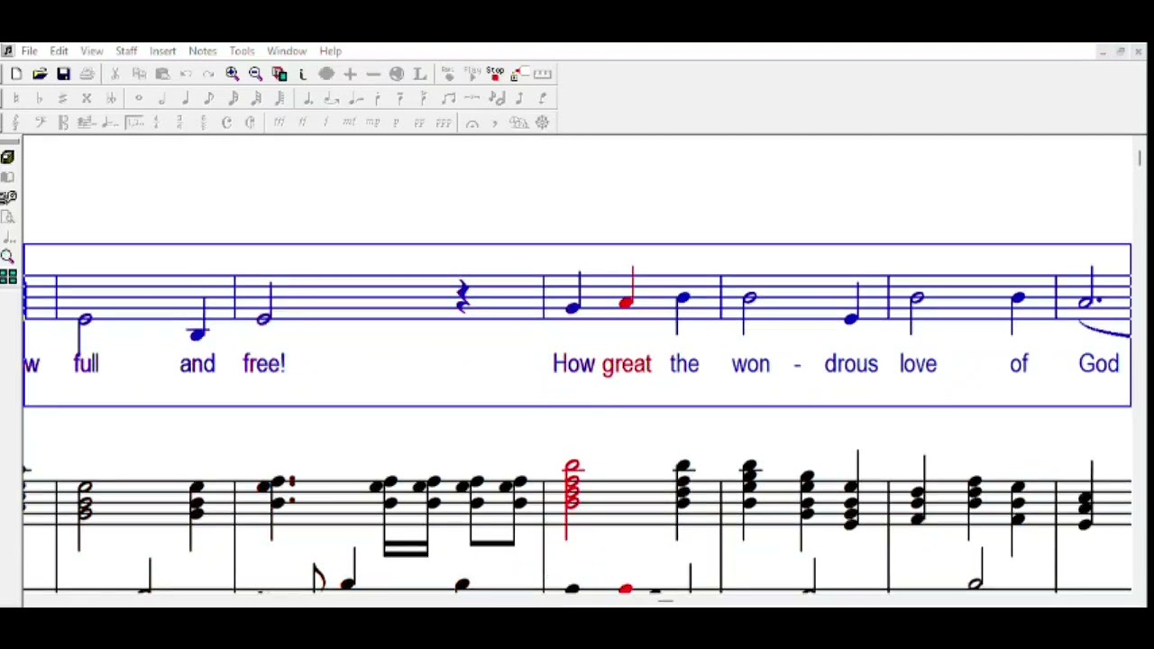The image size is (1154, 649).
Task: Open the File menu
Action: 29,51
